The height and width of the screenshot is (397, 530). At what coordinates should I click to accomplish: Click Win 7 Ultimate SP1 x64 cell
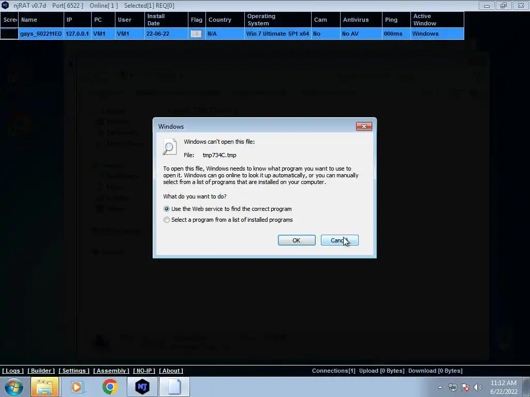tap(277, 34)
